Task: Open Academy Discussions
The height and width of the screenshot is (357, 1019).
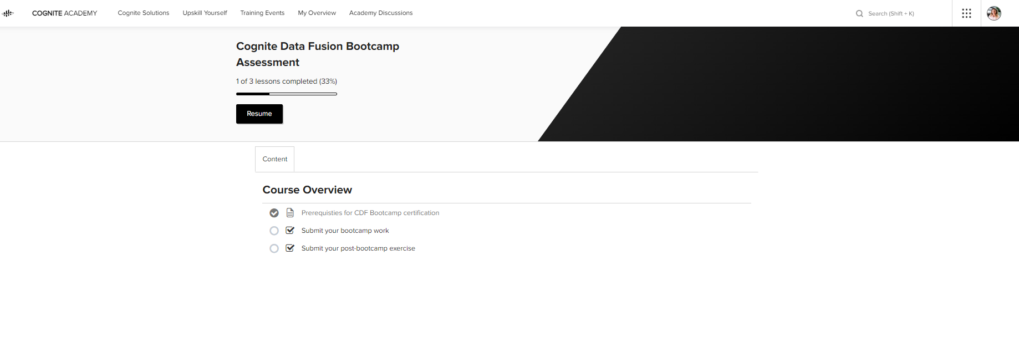Action: [381, 13]
